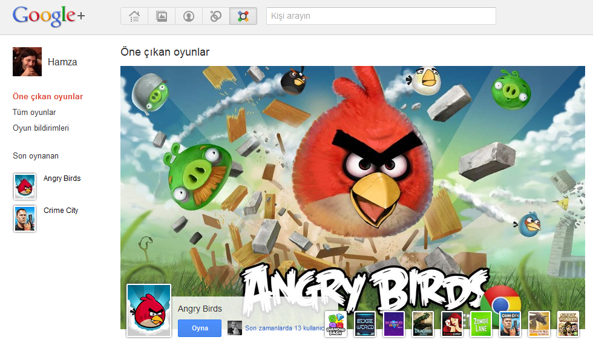Image resolution: width=593 pixels, height=357 pixels.
Task: Select the Crime City icon in game strip
Action: pos(510,324)
